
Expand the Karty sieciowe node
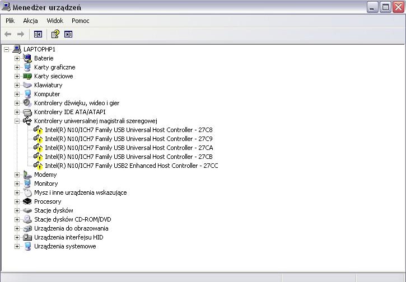pyautogui.click(x=17, y=76)
